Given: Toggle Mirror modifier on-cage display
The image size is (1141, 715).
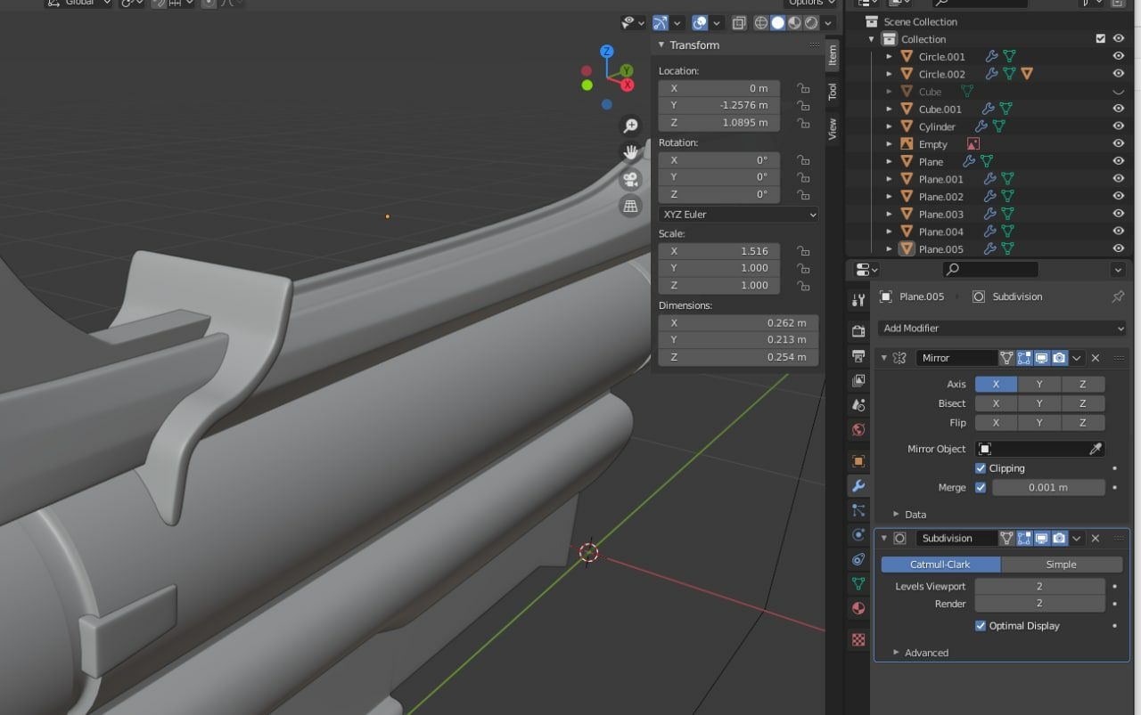Looking at the screenshot, I should [1006, 358].
